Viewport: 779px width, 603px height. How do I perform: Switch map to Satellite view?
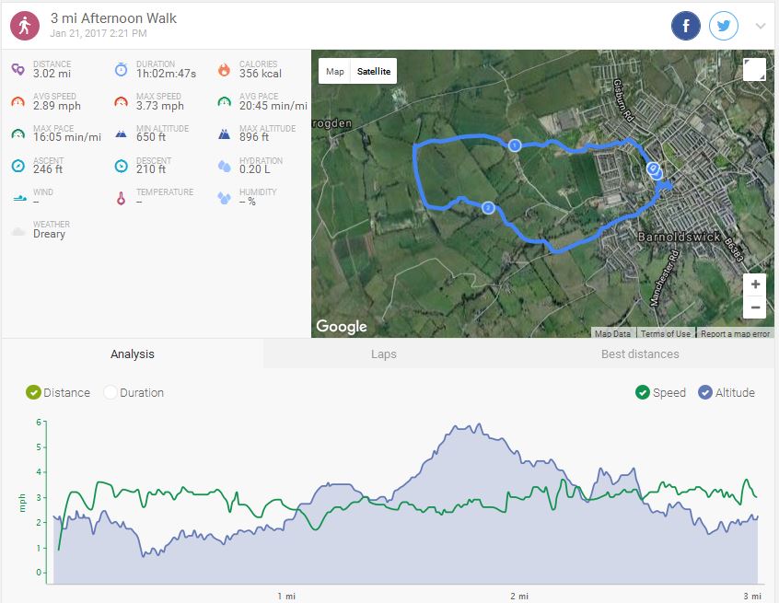coord(374,72)
